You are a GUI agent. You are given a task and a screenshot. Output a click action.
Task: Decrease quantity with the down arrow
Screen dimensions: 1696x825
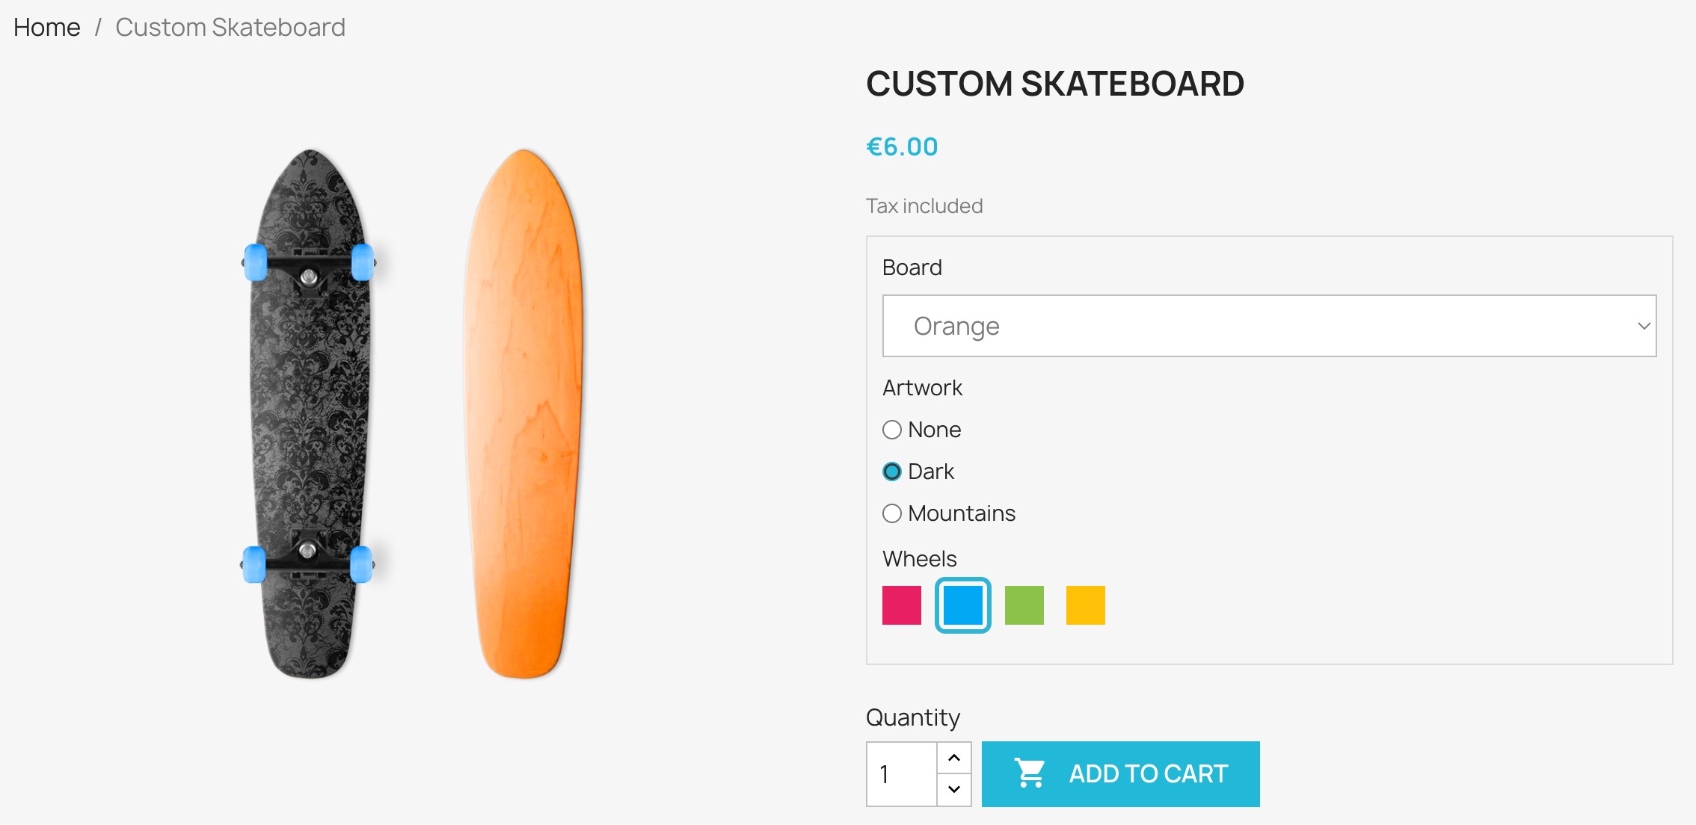(954, 789)
